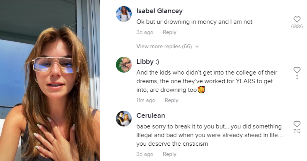
Task: Click the chevron beside View more replies
Action: 197,47
